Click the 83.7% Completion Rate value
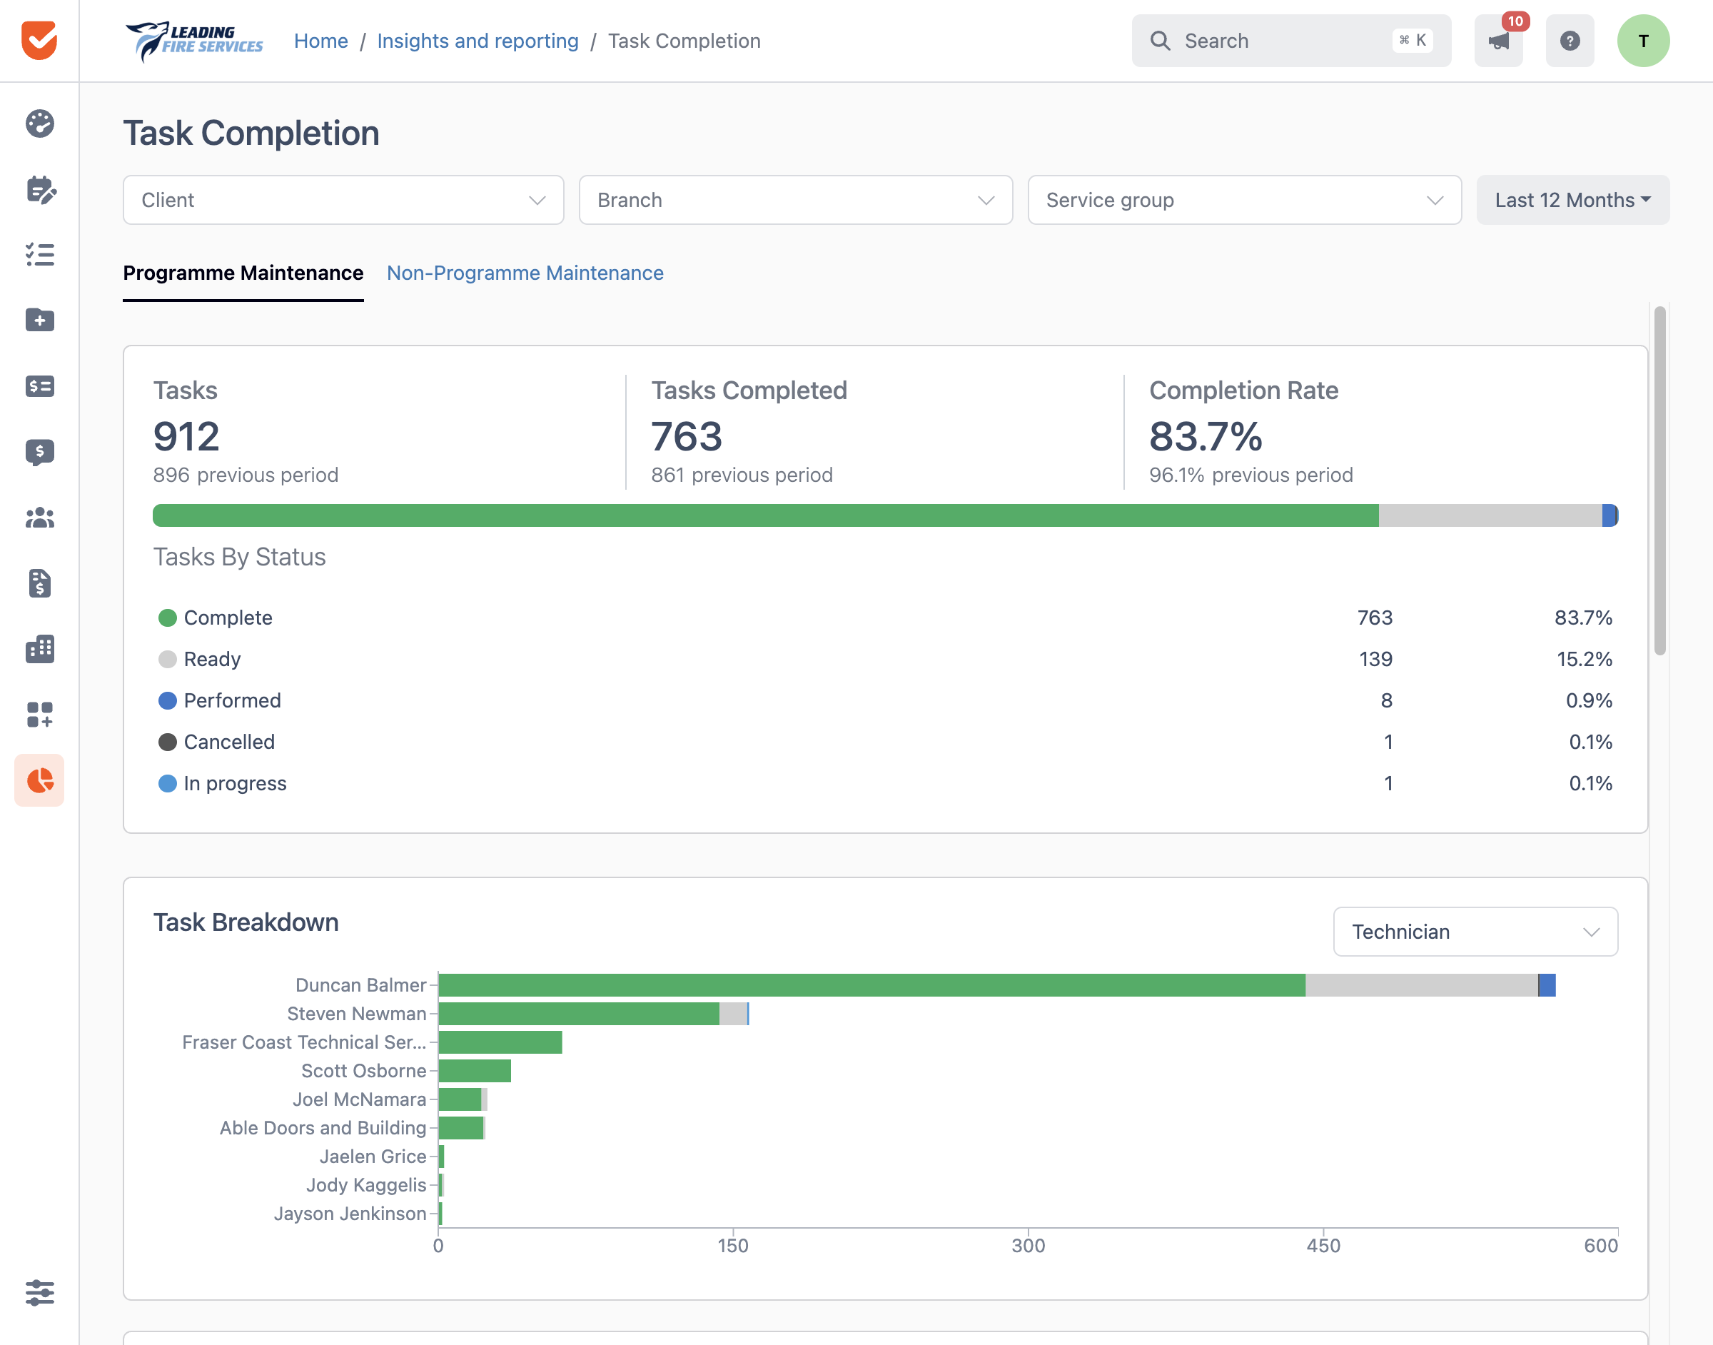The width and height of the screenshot is (1713, 1345). pos(1206,436)
